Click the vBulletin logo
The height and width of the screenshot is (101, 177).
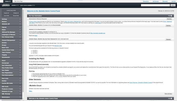6,5
